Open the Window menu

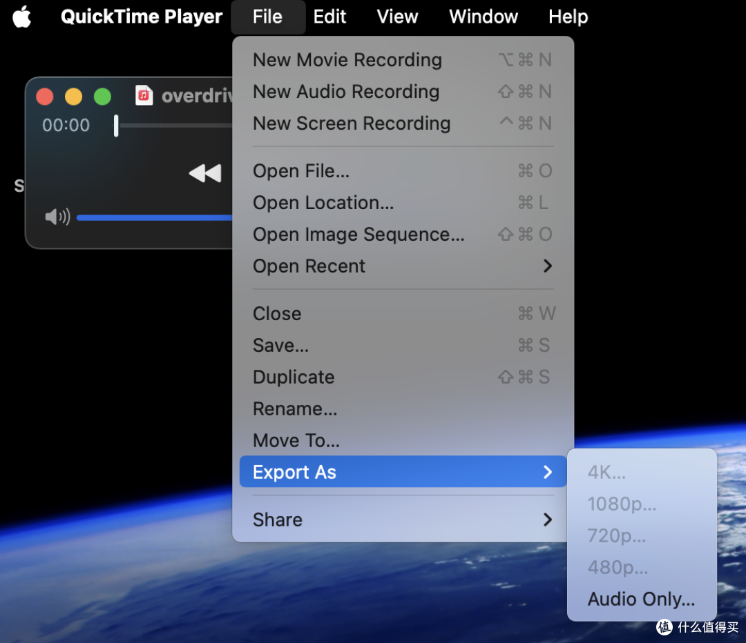[484, 17]
